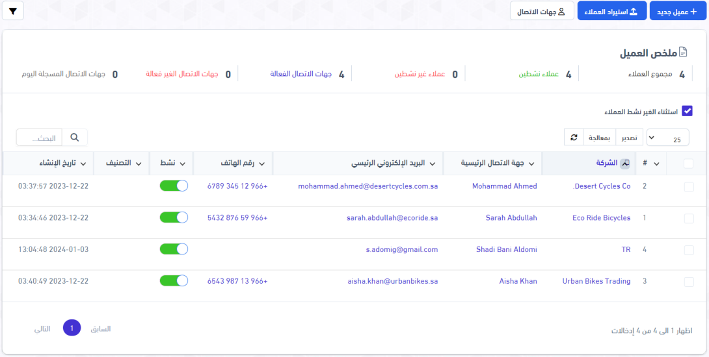Open the Contacts (جهات الاتصال) button

pos(541,11)
